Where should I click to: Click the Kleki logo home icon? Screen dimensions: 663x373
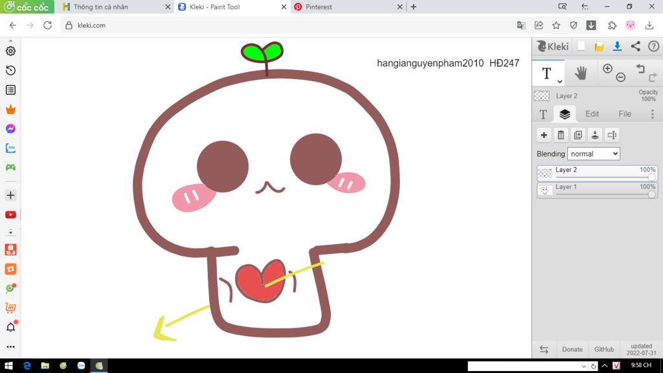click(552, 46)
